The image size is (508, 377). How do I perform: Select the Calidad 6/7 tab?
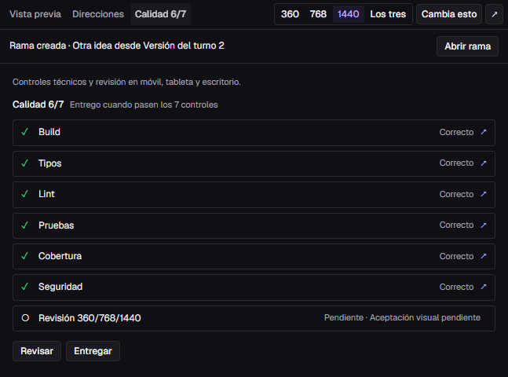coord(160,14)
